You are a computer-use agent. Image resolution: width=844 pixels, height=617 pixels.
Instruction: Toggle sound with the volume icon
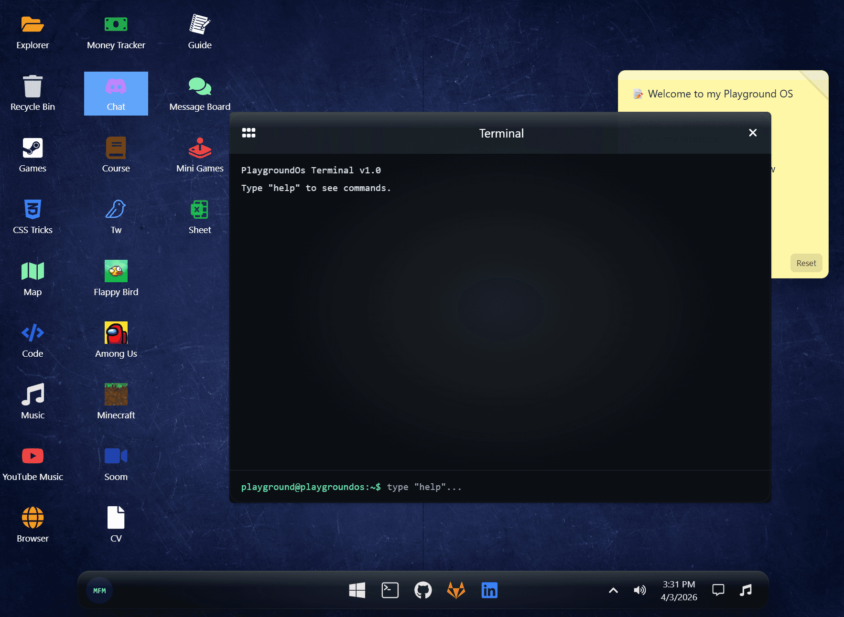tap(639, 590)
